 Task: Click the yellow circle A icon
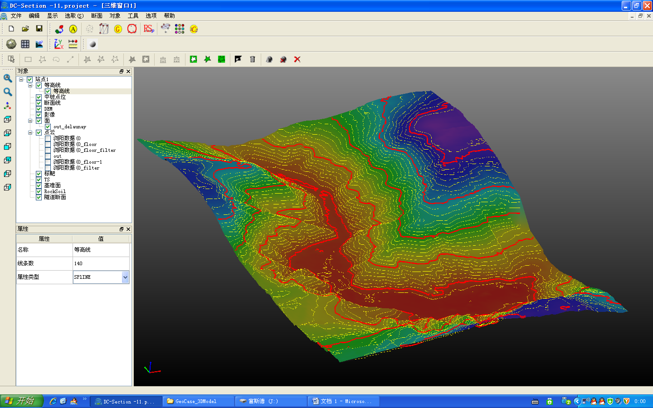(73, 29)
